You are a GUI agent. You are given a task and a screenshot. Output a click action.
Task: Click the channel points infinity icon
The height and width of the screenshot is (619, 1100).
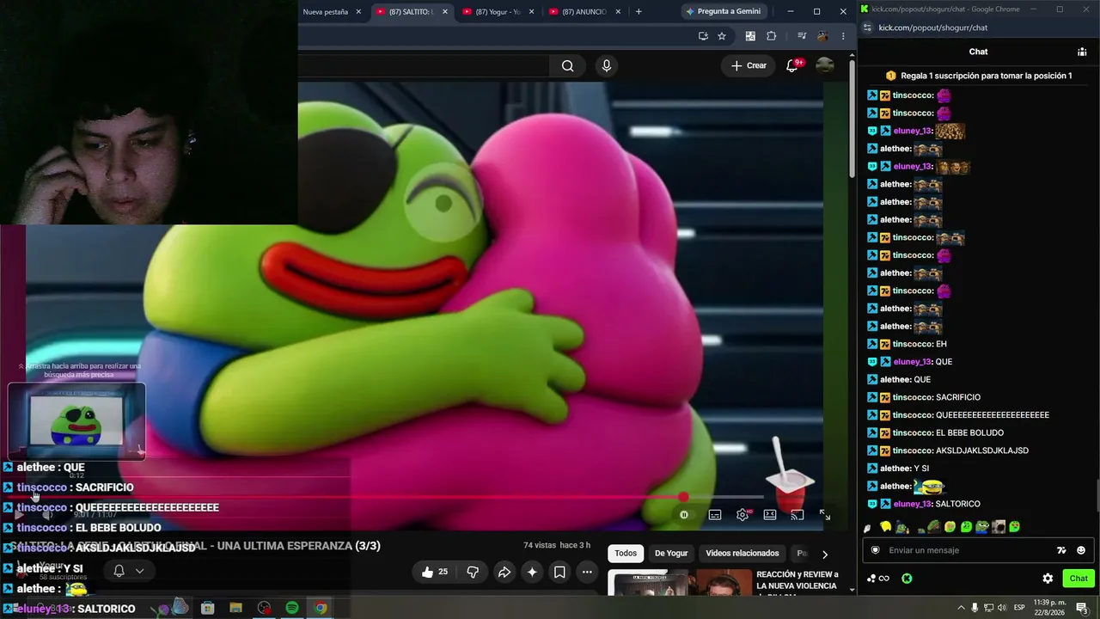[878, 579]
